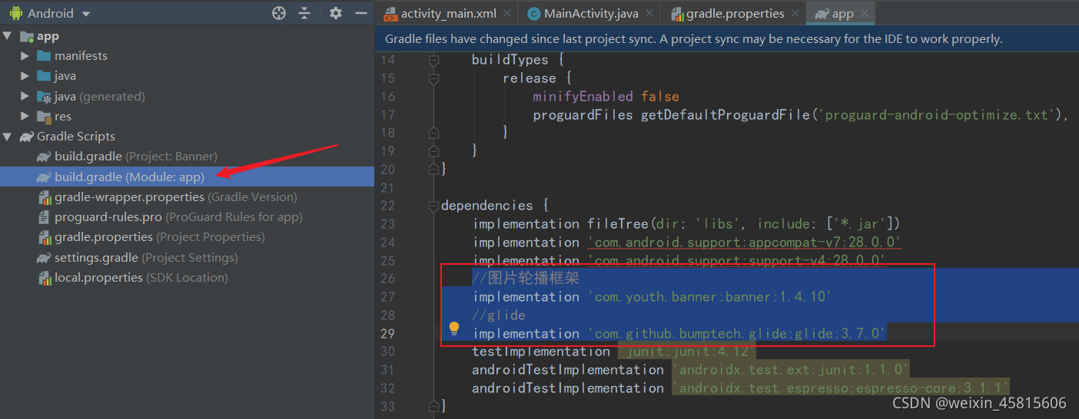Screen dimensions: 1079x419
Task: Click the 'androidx.test.ext:junit:1.1.0' string
Action: [791, 370]
